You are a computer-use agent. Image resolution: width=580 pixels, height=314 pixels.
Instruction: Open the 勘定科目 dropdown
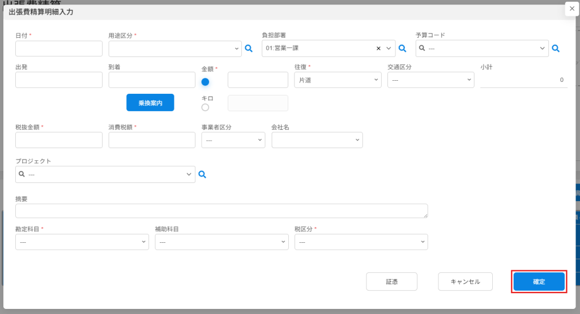tap(82, 242)
